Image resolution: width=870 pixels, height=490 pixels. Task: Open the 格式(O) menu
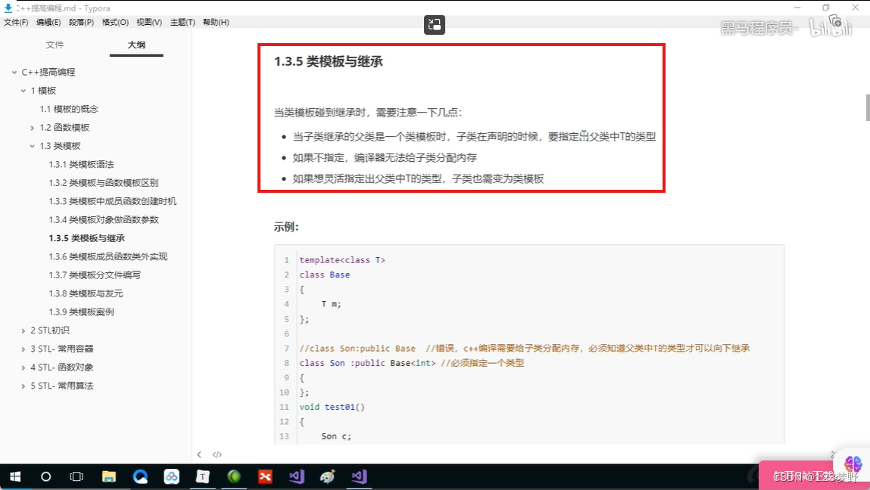pyautogui.click(x=115, y=22)
